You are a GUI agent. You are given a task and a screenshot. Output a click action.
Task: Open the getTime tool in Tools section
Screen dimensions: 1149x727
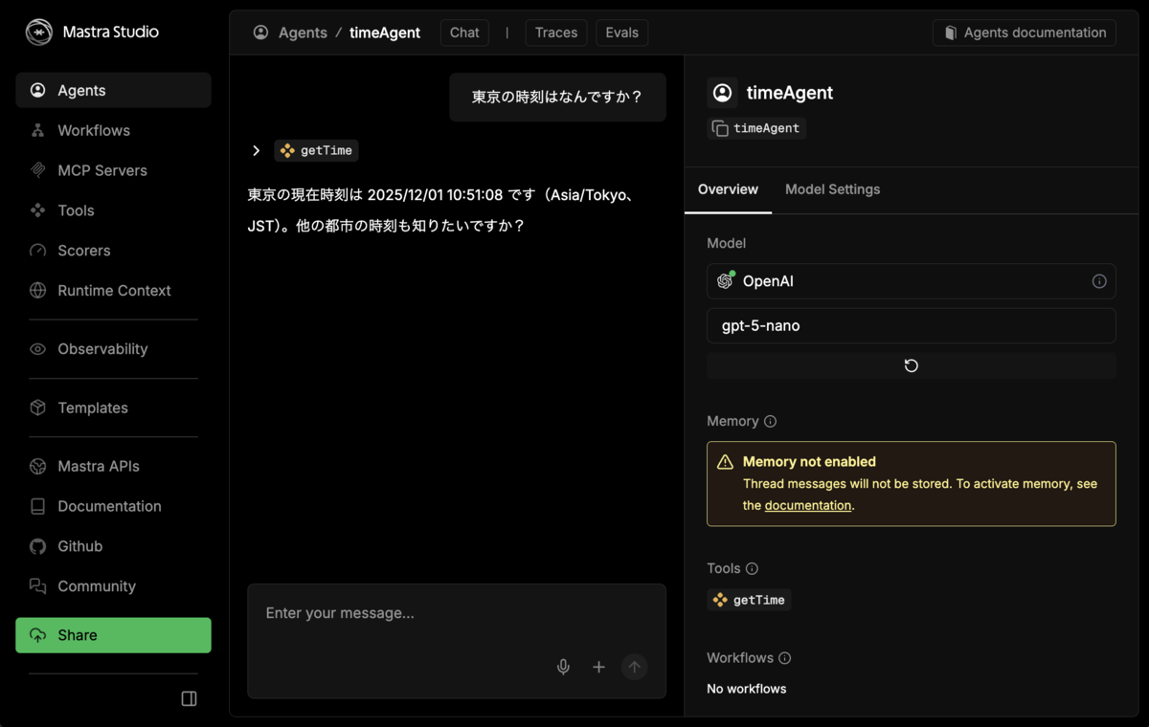tap(749, 600)
